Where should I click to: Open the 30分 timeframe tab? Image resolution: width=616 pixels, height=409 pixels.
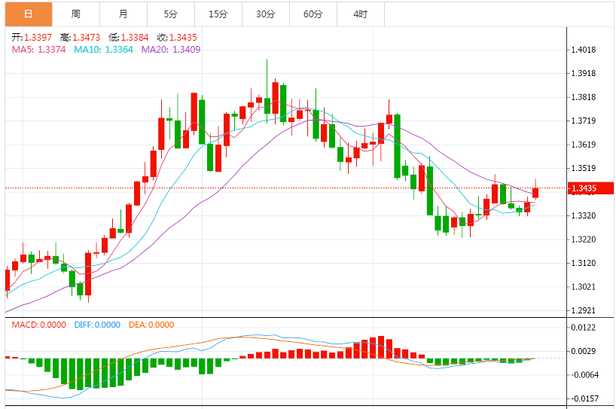coord(266,14)
